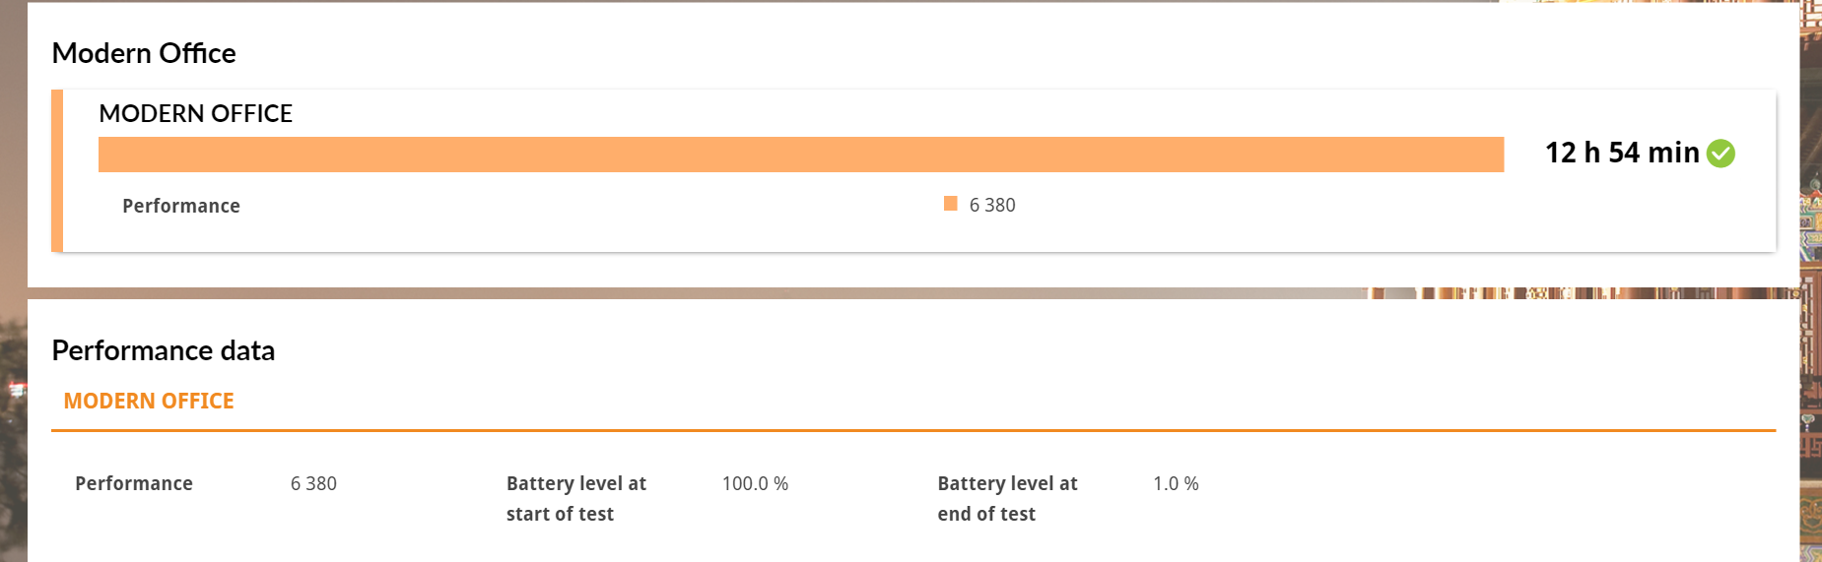Click the empty white area right of 1.0 %
The height and width of the screenshot is (562, 1822).
click(1478, 497)
